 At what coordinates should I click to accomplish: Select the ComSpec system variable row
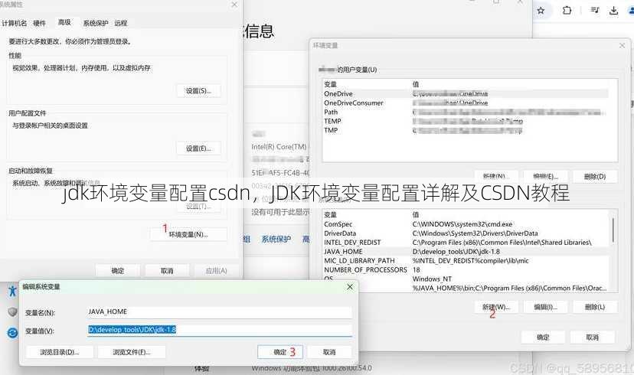coord(466,224)
